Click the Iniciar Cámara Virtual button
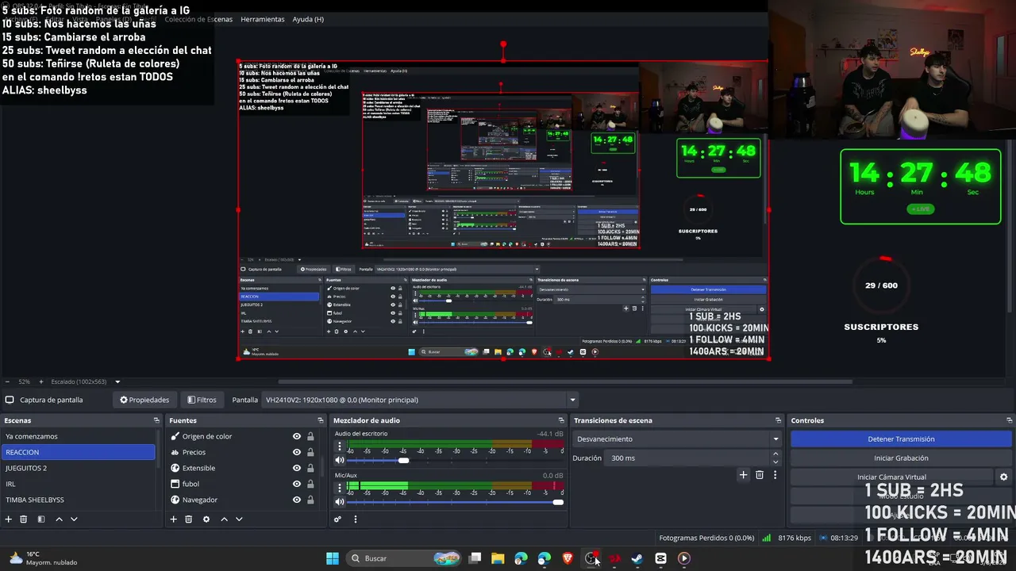 pos(891,477)
